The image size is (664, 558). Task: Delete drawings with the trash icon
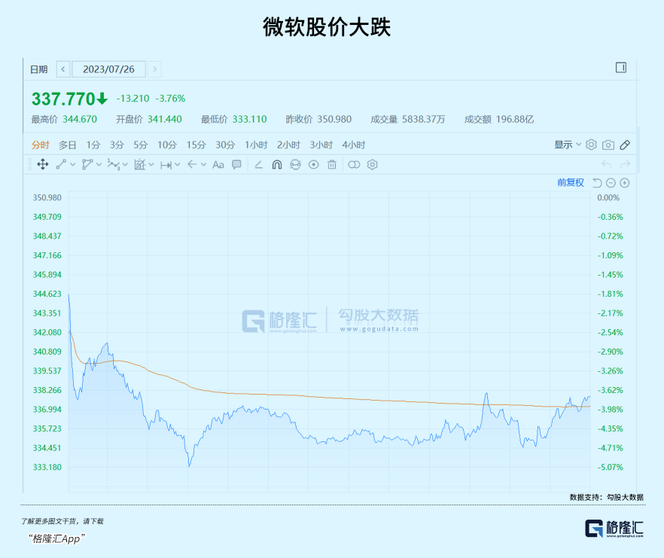(332, 164)
